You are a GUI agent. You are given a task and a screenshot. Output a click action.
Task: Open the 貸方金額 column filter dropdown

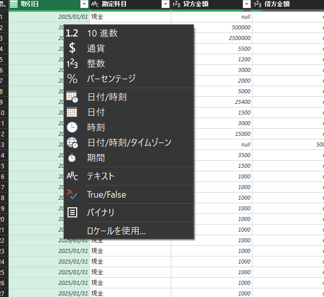[x=246, y=4]
